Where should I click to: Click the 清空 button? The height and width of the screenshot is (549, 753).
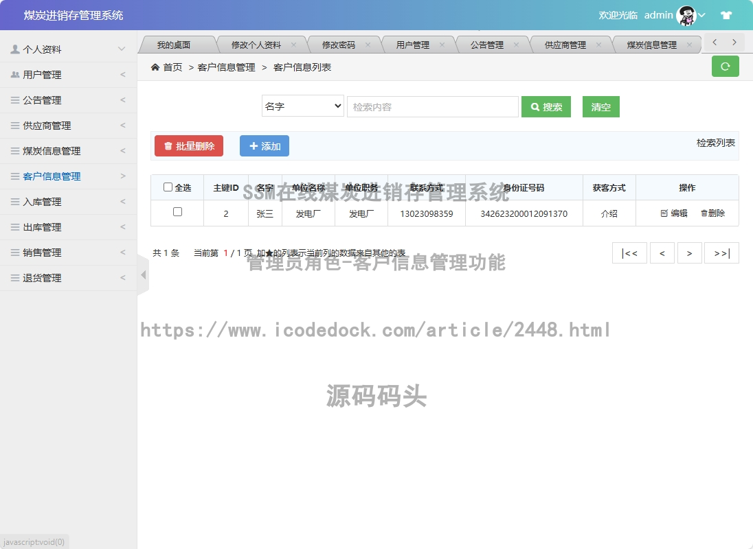600,106
